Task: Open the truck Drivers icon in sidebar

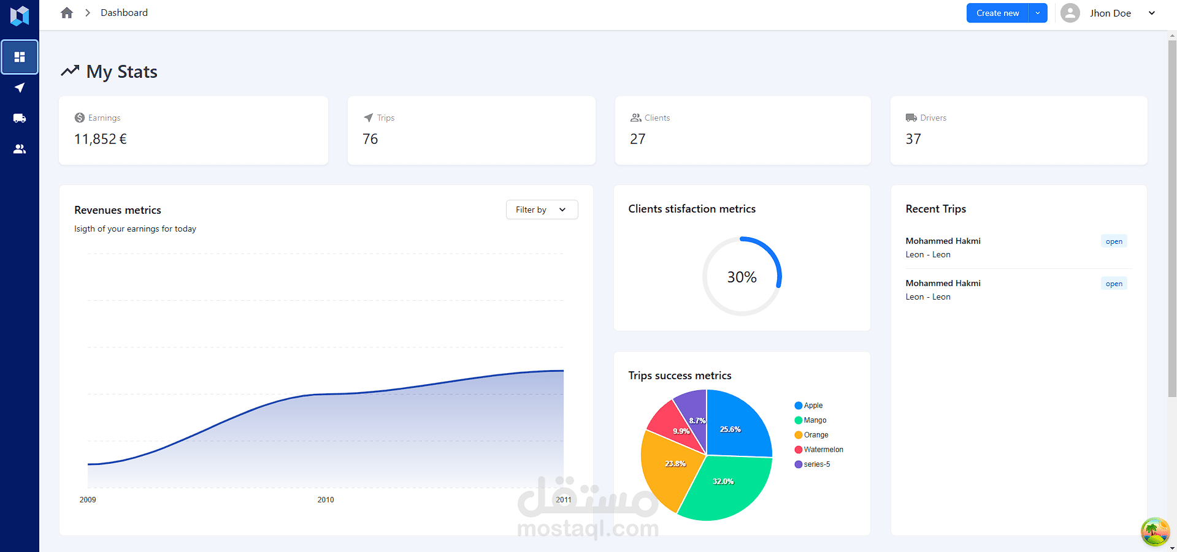Action: [20, 118]
